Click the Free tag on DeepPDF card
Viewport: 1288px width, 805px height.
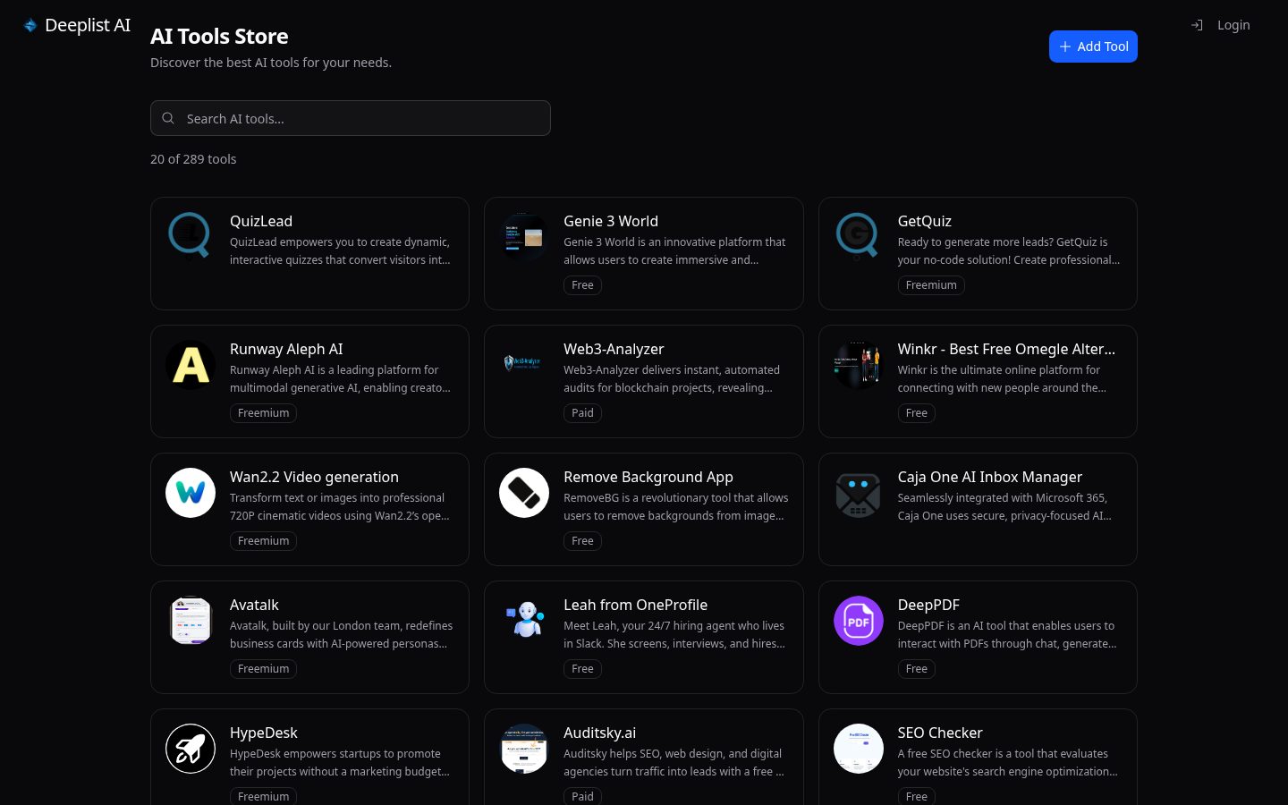(x=917, y=669)
